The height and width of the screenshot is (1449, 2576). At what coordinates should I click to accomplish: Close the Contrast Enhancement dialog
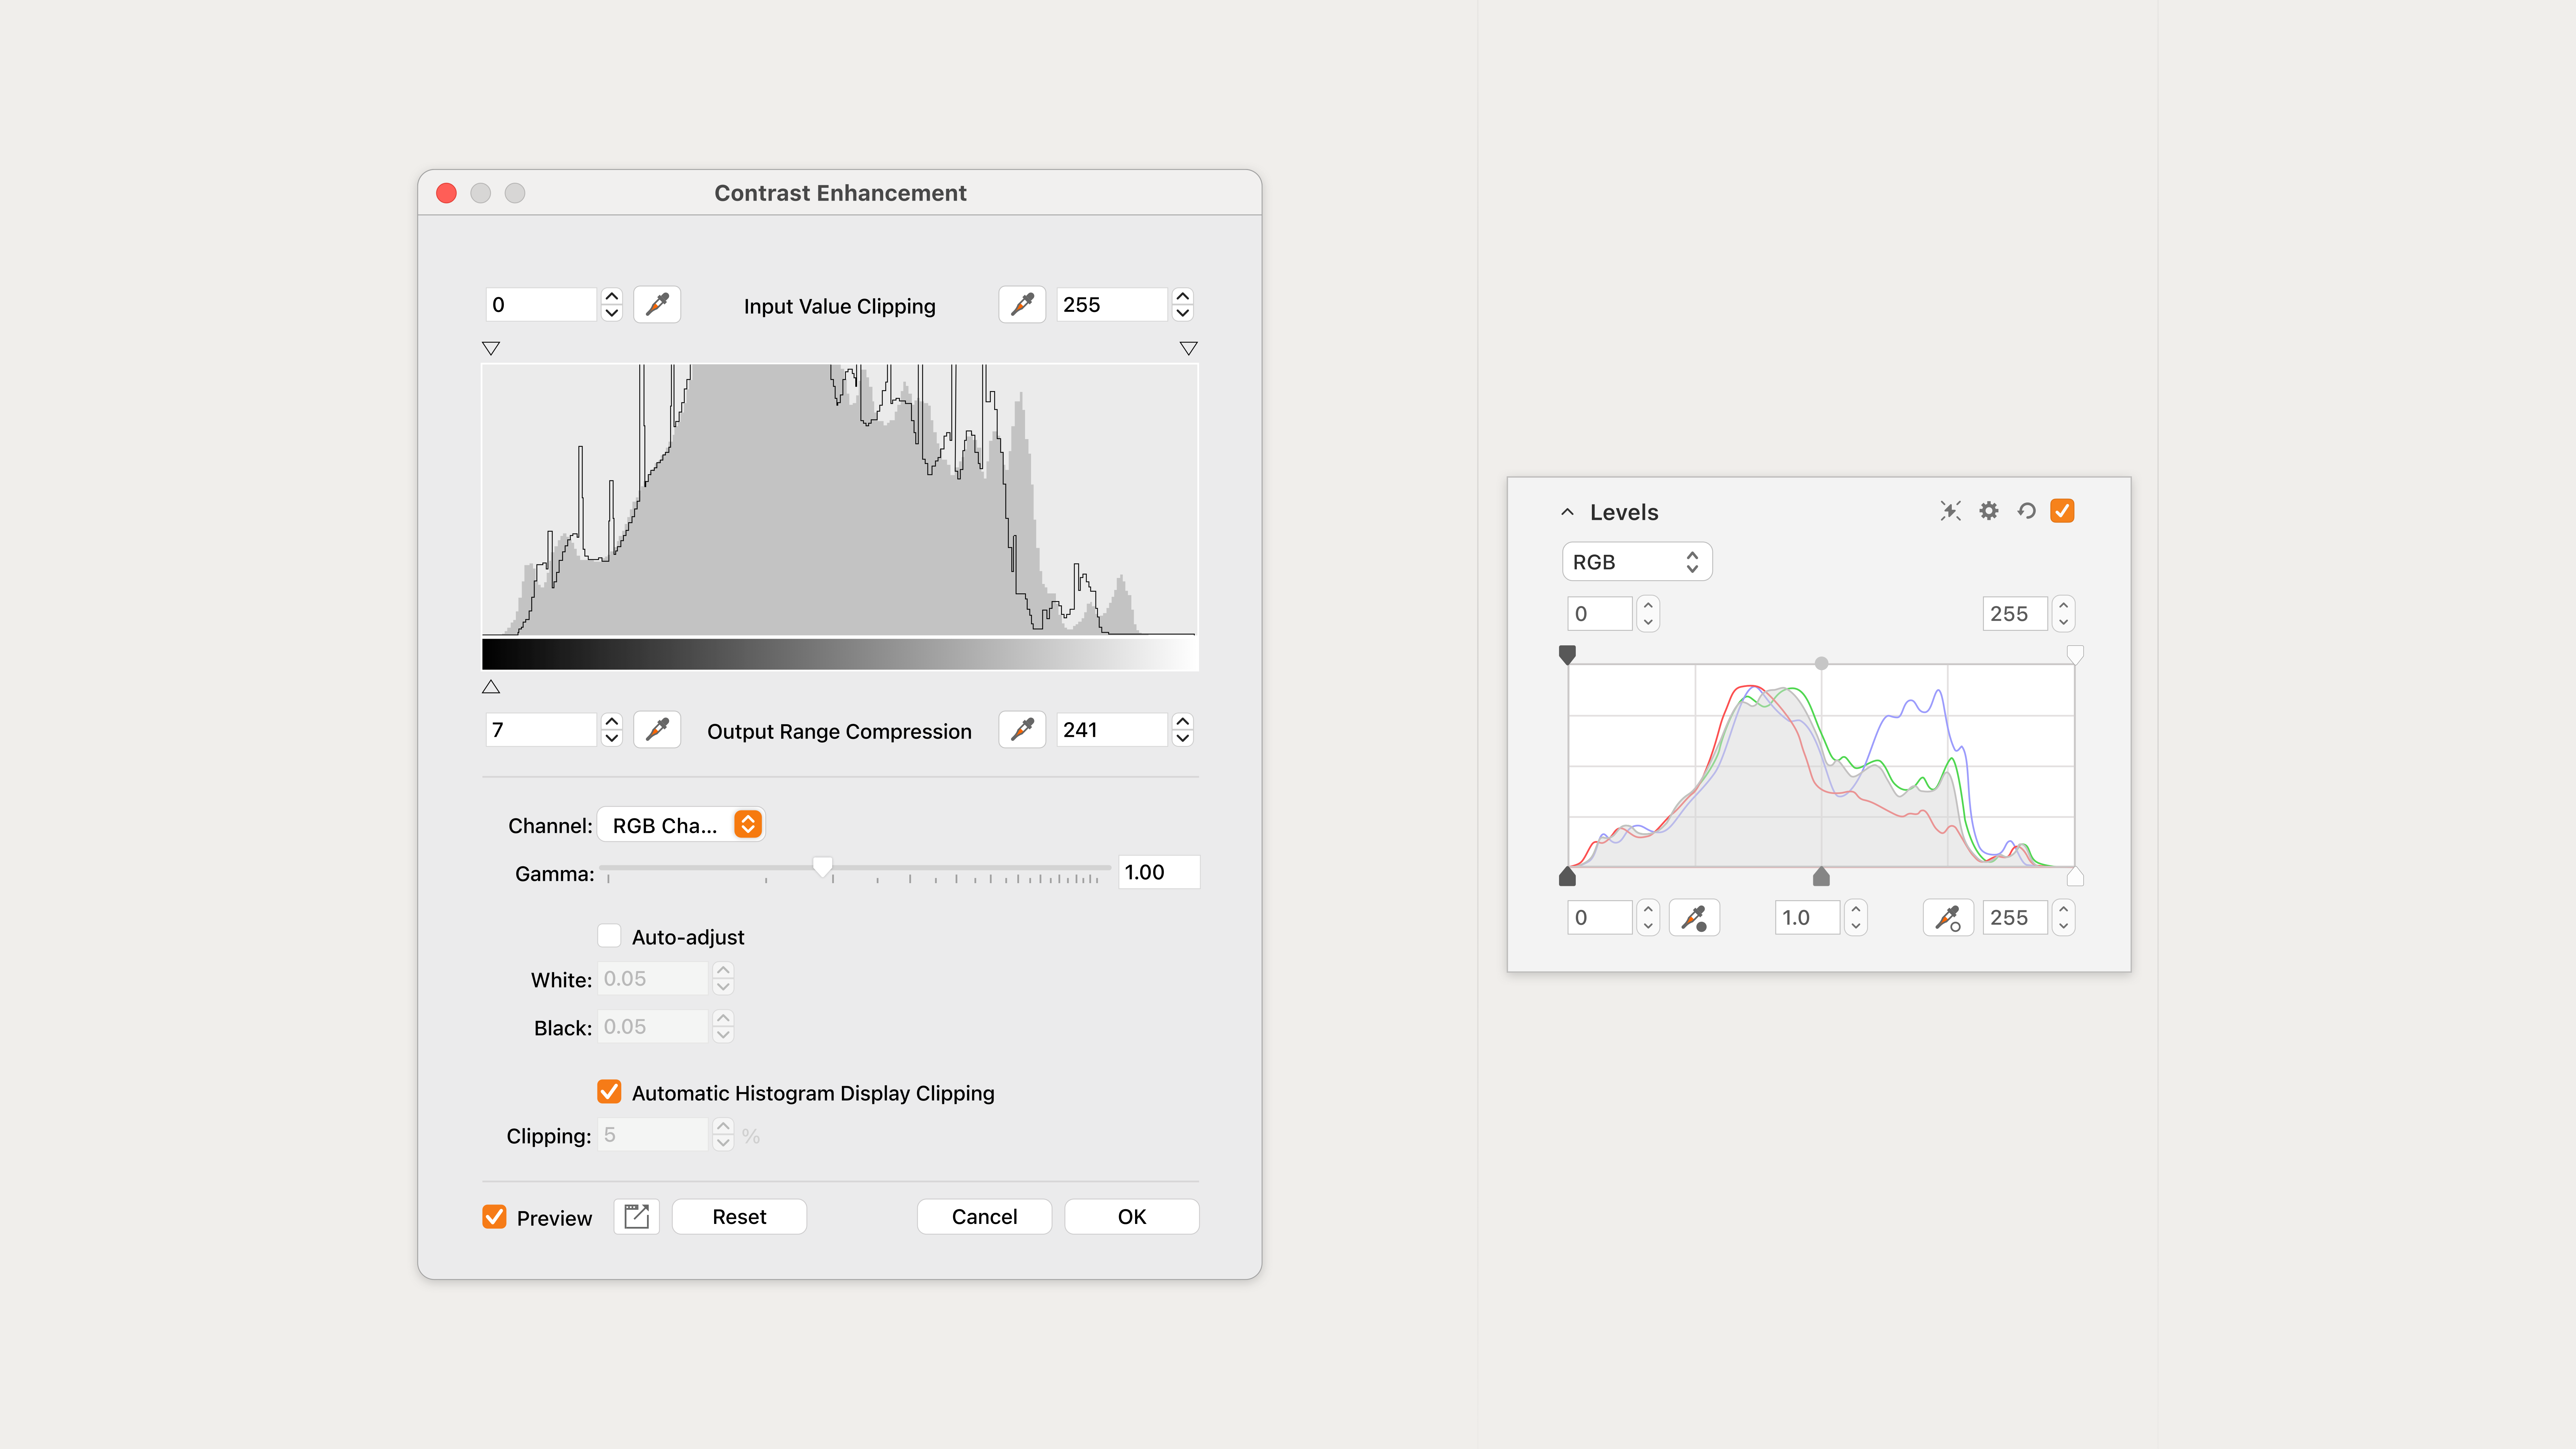coord(446,193)
